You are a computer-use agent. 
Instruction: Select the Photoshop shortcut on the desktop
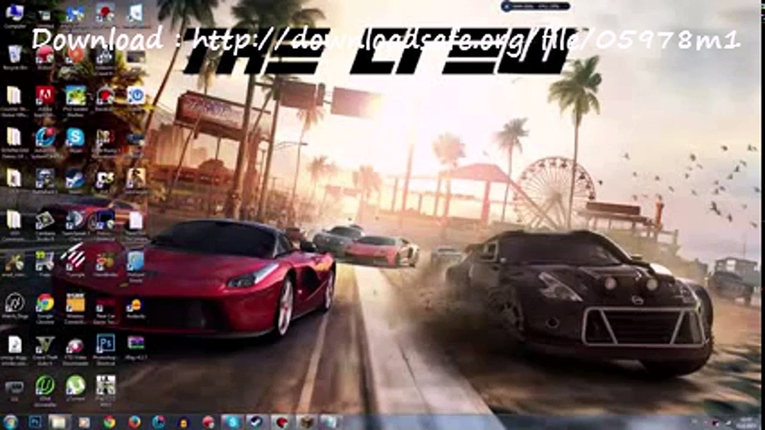(105, 348)
